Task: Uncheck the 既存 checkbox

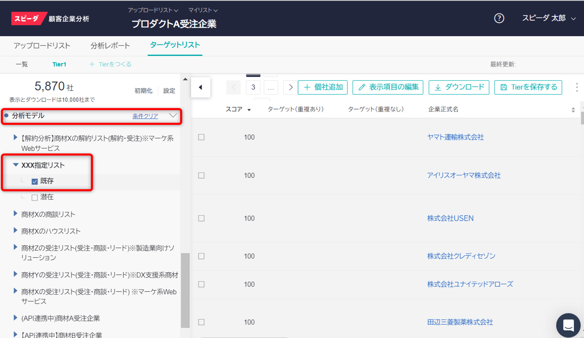Action: [35, 182]
